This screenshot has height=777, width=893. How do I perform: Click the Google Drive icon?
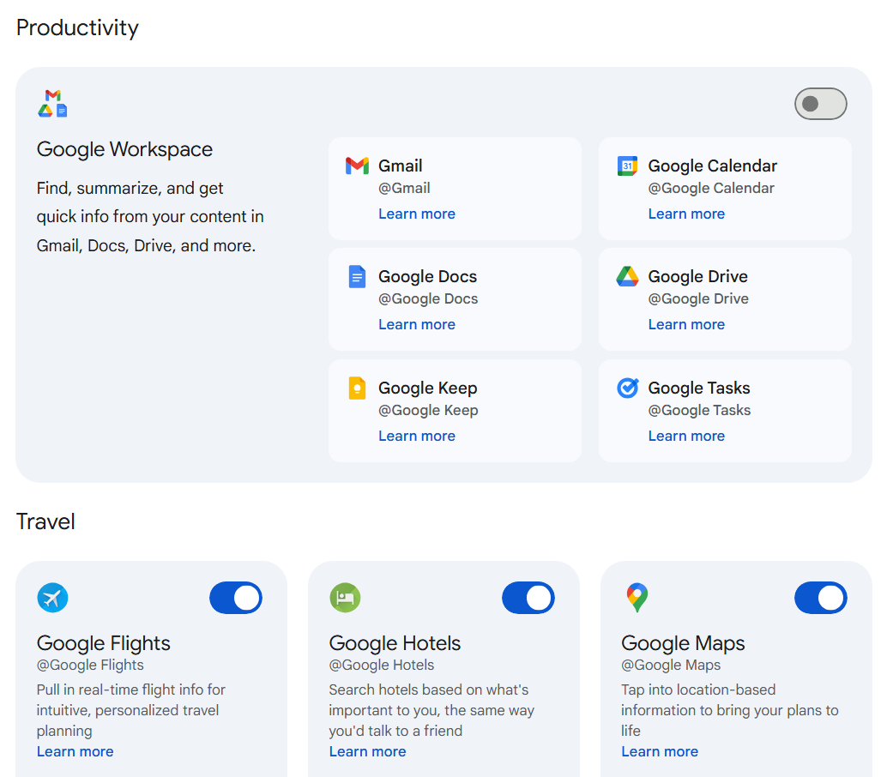pos(626,276)
